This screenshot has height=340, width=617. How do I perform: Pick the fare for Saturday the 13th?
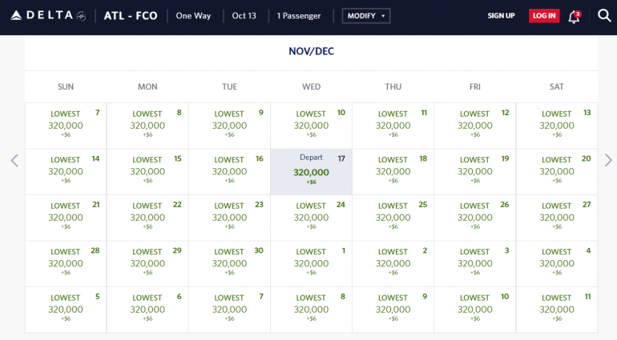(556, 126)
